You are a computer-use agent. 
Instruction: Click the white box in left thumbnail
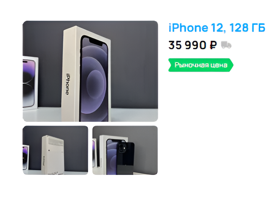53,155
